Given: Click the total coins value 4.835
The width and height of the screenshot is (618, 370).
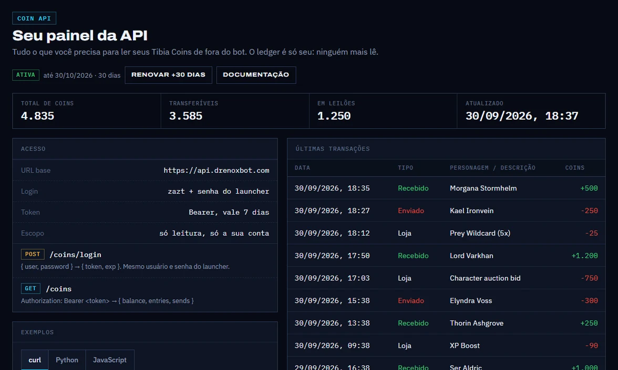Looking at the screenshot, I should (37, 115).
